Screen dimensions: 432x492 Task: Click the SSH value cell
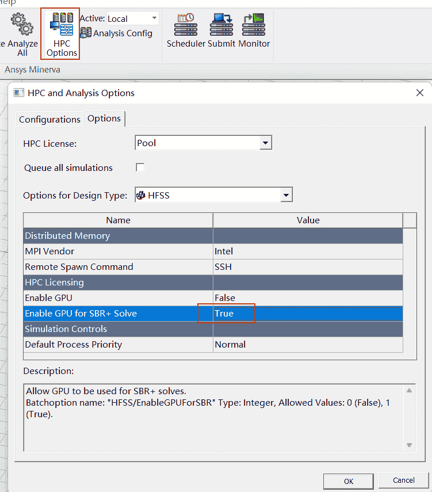[x=308, y=266]
